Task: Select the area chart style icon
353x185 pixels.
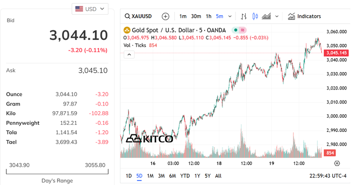Action: pos(266,16)
